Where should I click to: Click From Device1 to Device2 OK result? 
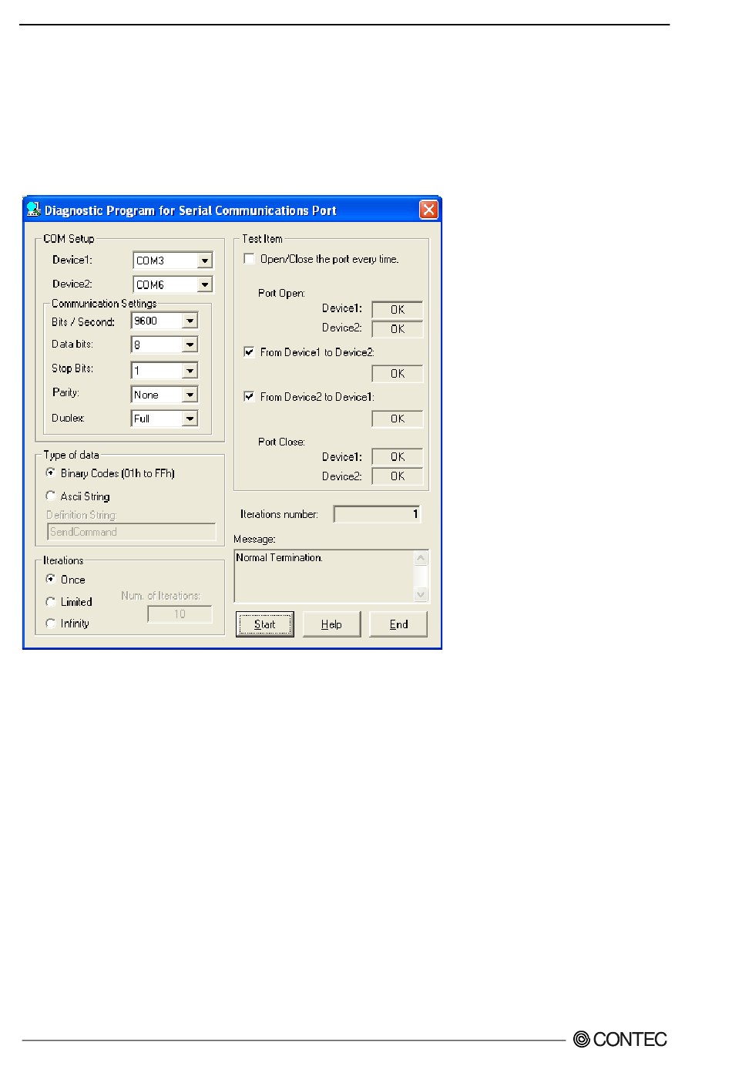click(398, 374)
